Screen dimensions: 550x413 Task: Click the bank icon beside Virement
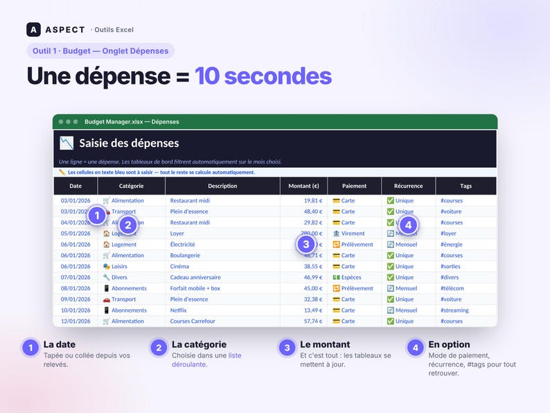pos(336,234)
